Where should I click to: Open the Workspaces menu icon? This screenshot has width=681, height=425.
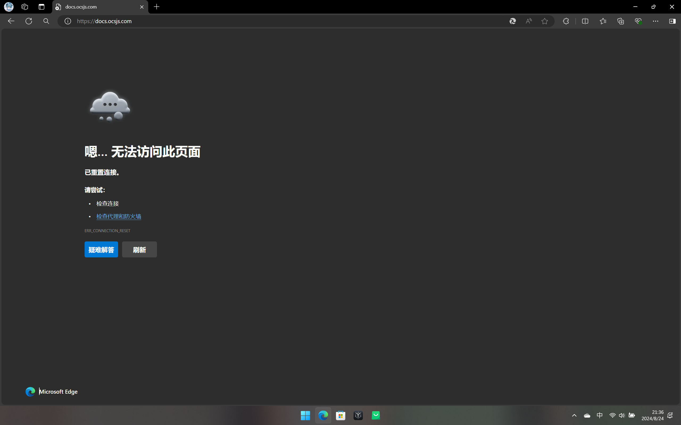25,7
